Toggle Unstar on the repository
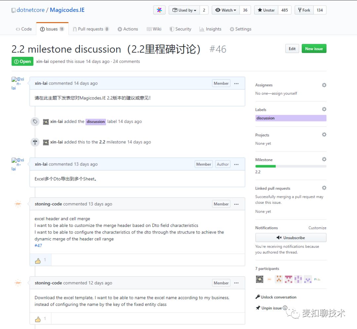Screen dimensions: 357x329 click(266, 10)
